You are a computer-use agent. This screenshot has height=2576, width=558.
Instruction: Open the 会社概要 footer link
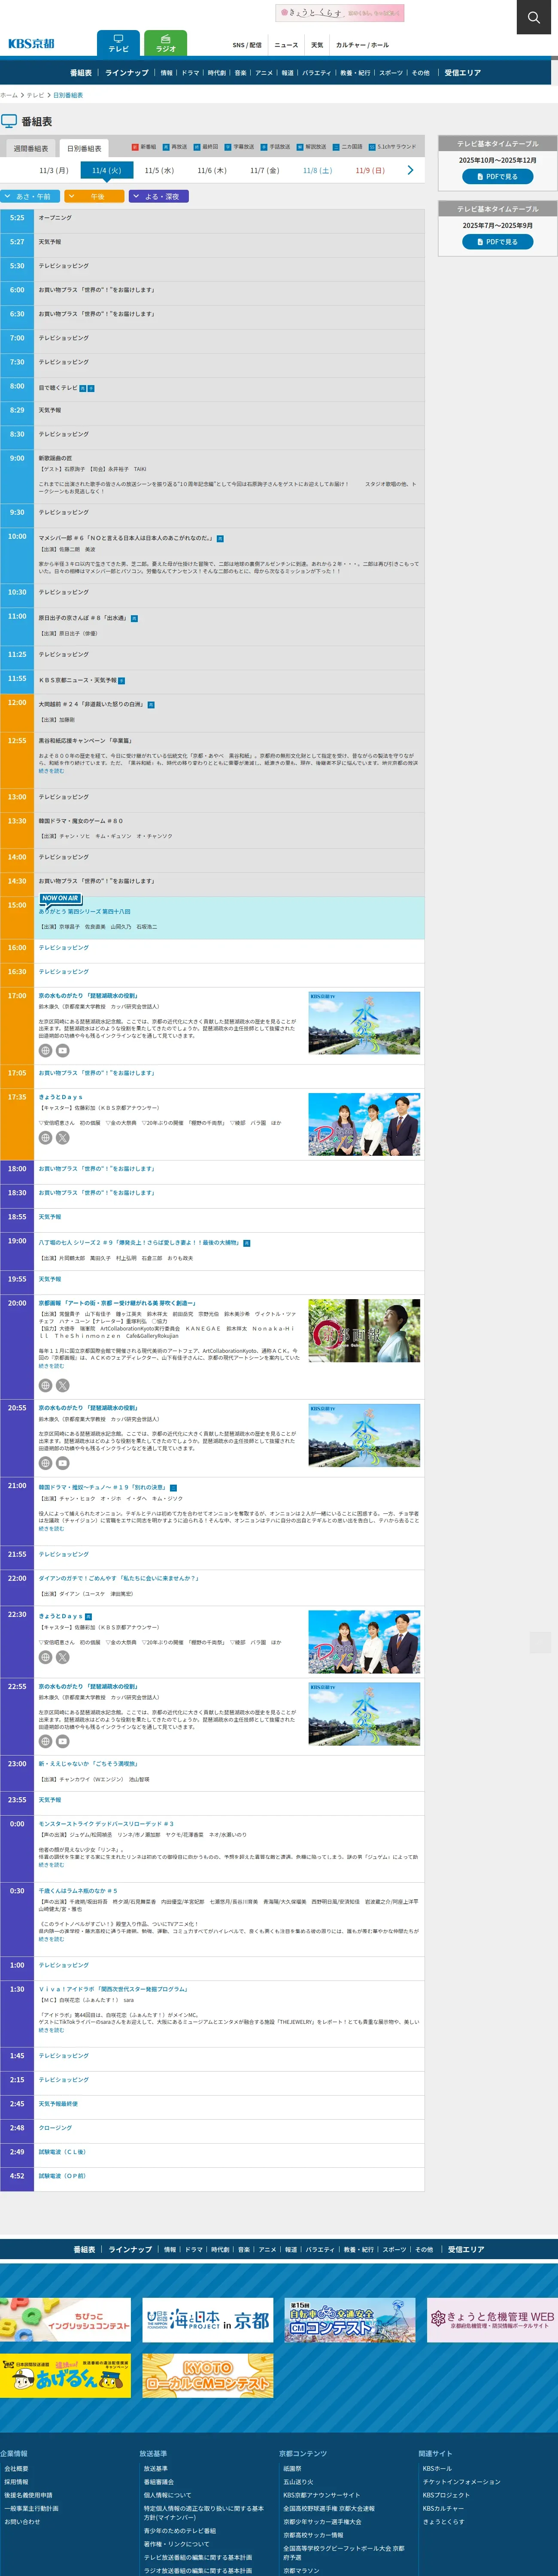(16, 2468)
